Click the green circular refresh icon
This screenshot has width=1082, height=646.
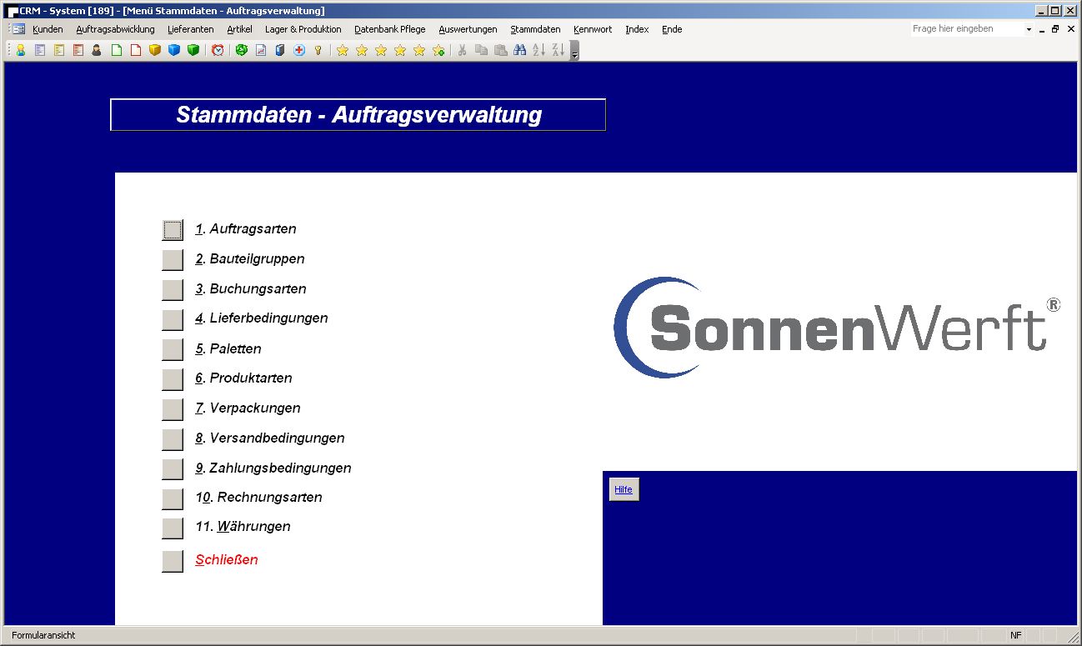point(242,50)
